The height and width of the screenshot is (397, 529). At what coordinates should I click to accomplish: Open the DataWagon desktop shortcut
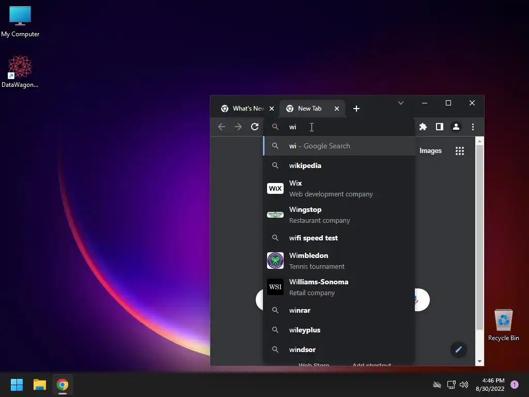pyautogui.click(x=20, y=71)
